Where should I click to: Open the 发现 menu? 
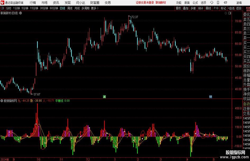67,3
